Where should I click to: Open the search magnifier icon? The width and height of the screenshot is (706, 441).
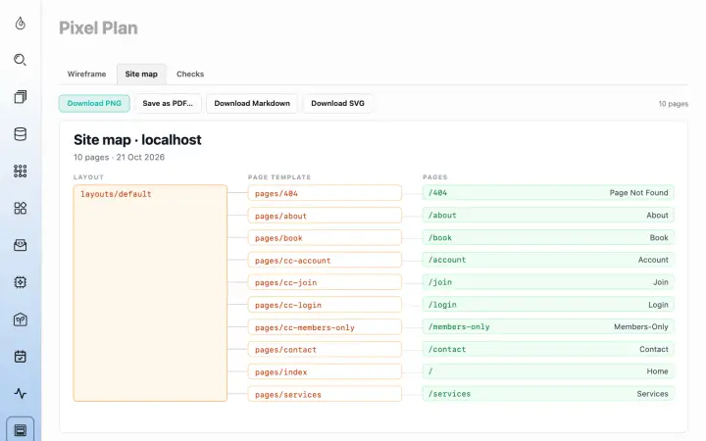(x=21, y=60)
